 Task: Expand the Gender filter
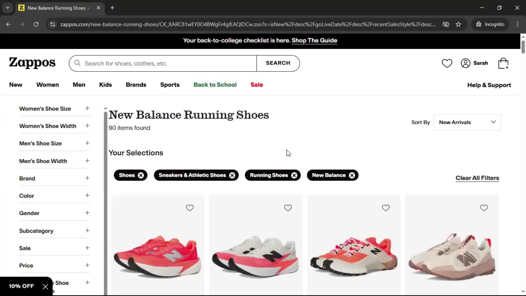[x=55, y=213]
